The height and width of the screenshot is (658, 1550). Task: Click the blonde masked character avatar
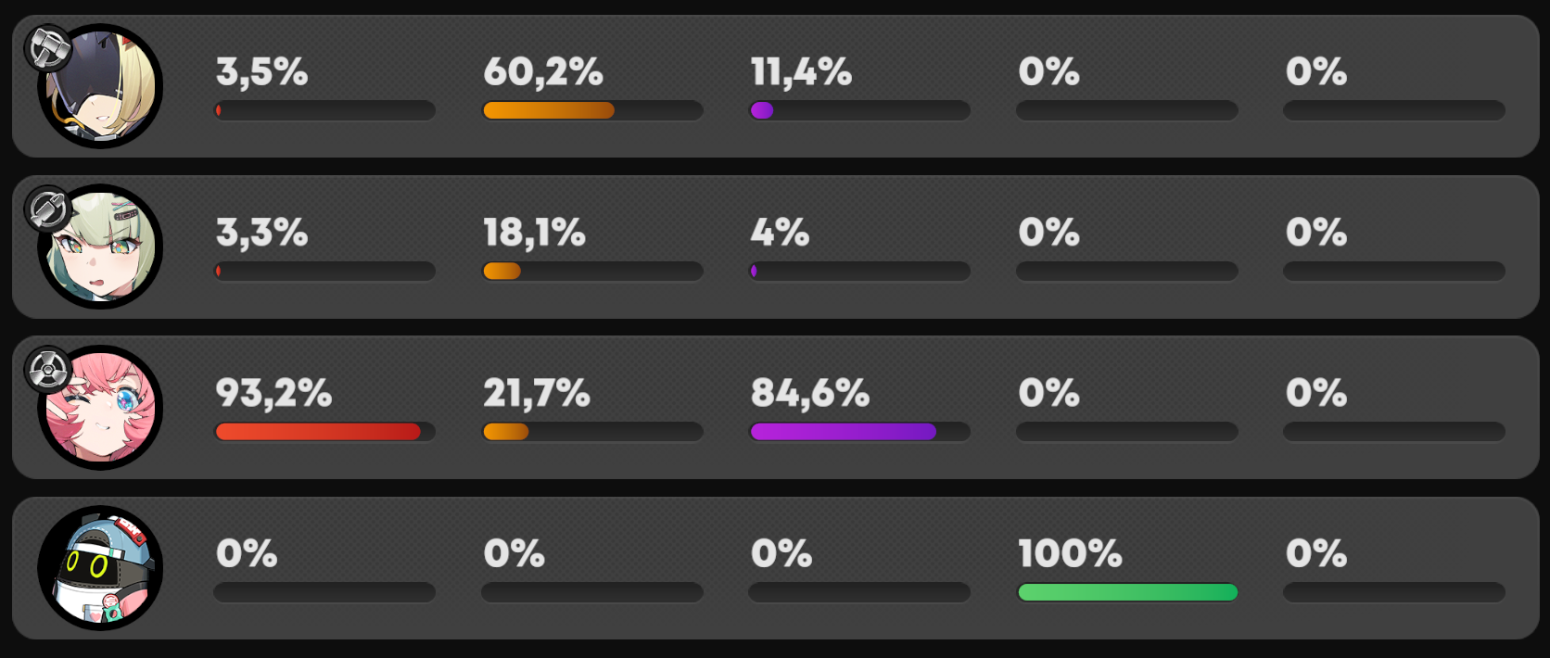click(x=100, y=86)
